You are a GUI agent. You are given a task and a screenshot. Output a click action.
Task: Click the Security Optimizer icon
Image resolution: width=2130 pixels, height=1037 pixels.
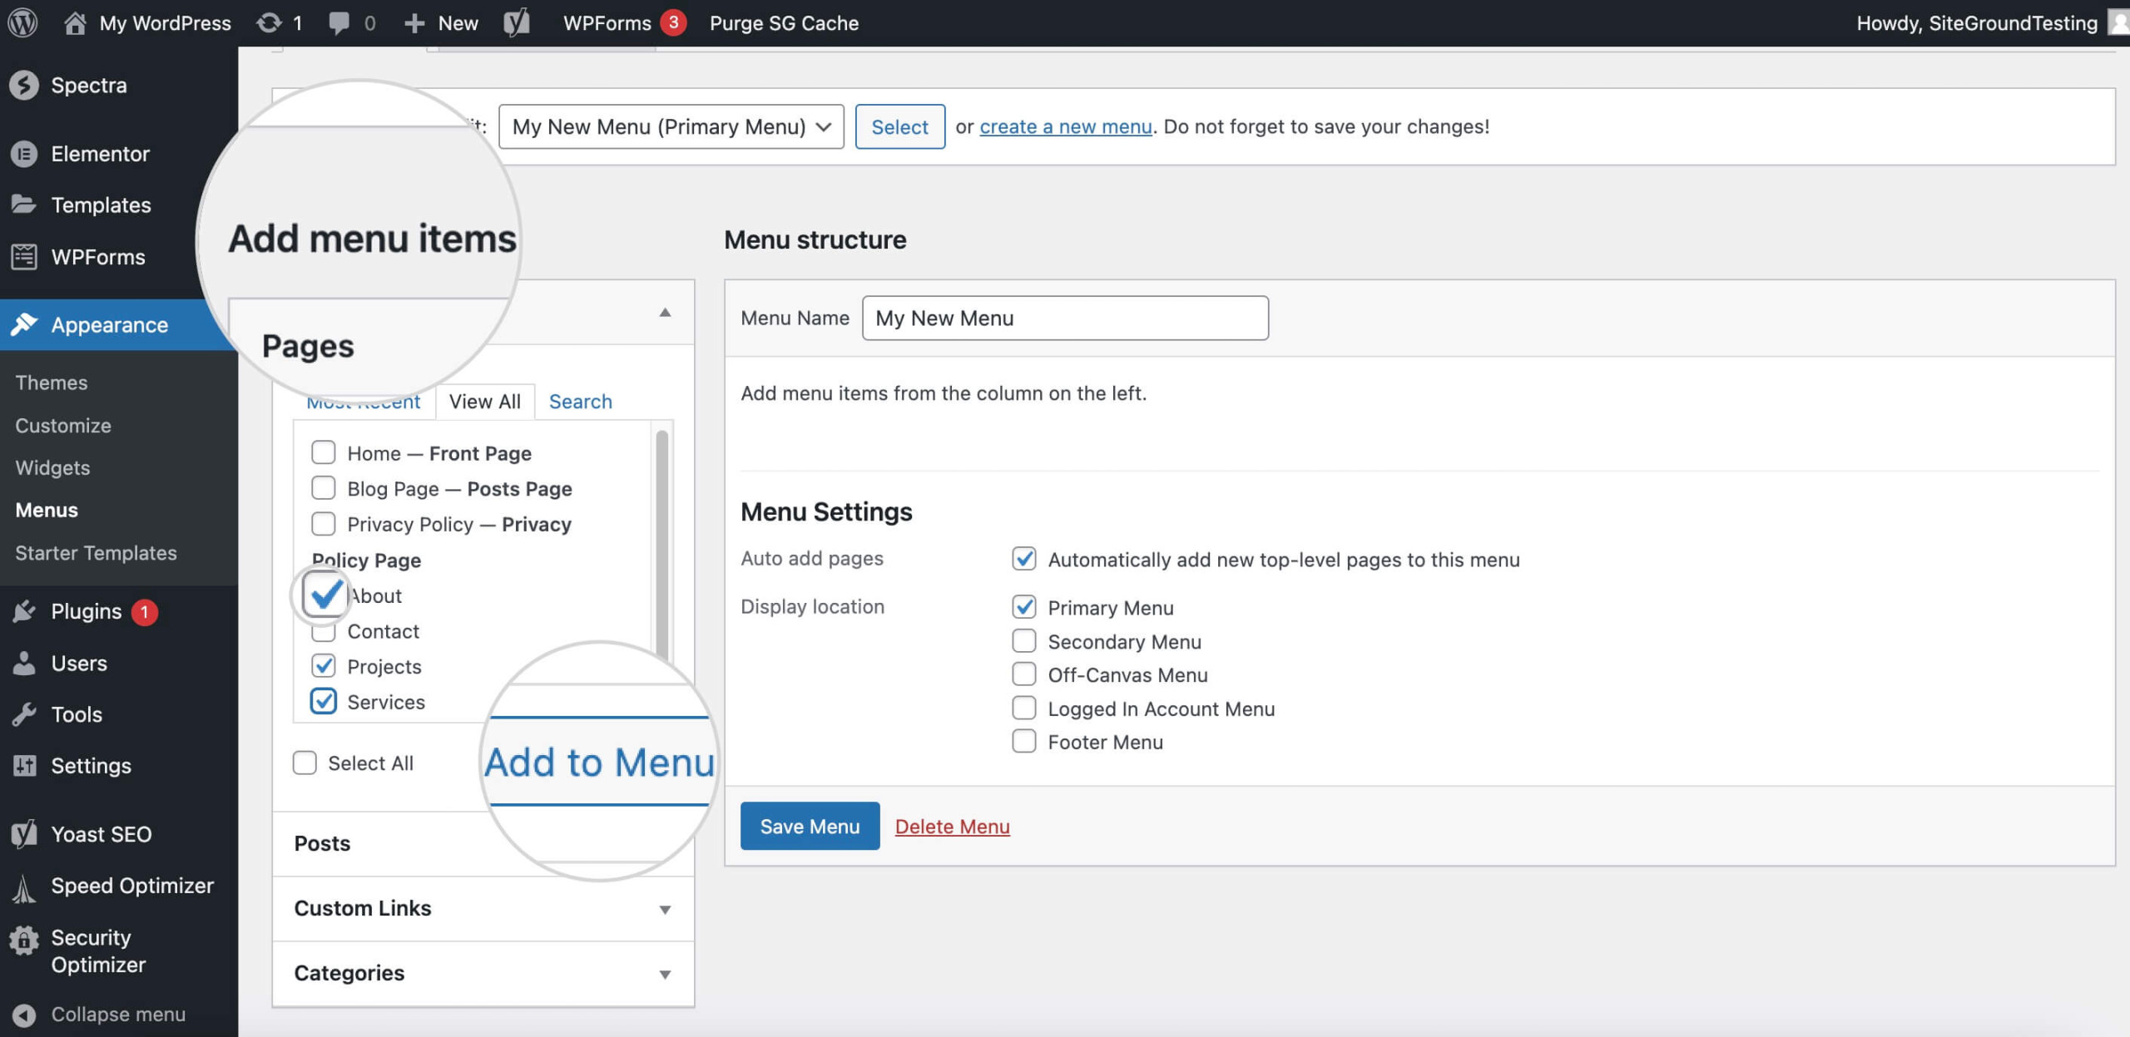(23, 939)
